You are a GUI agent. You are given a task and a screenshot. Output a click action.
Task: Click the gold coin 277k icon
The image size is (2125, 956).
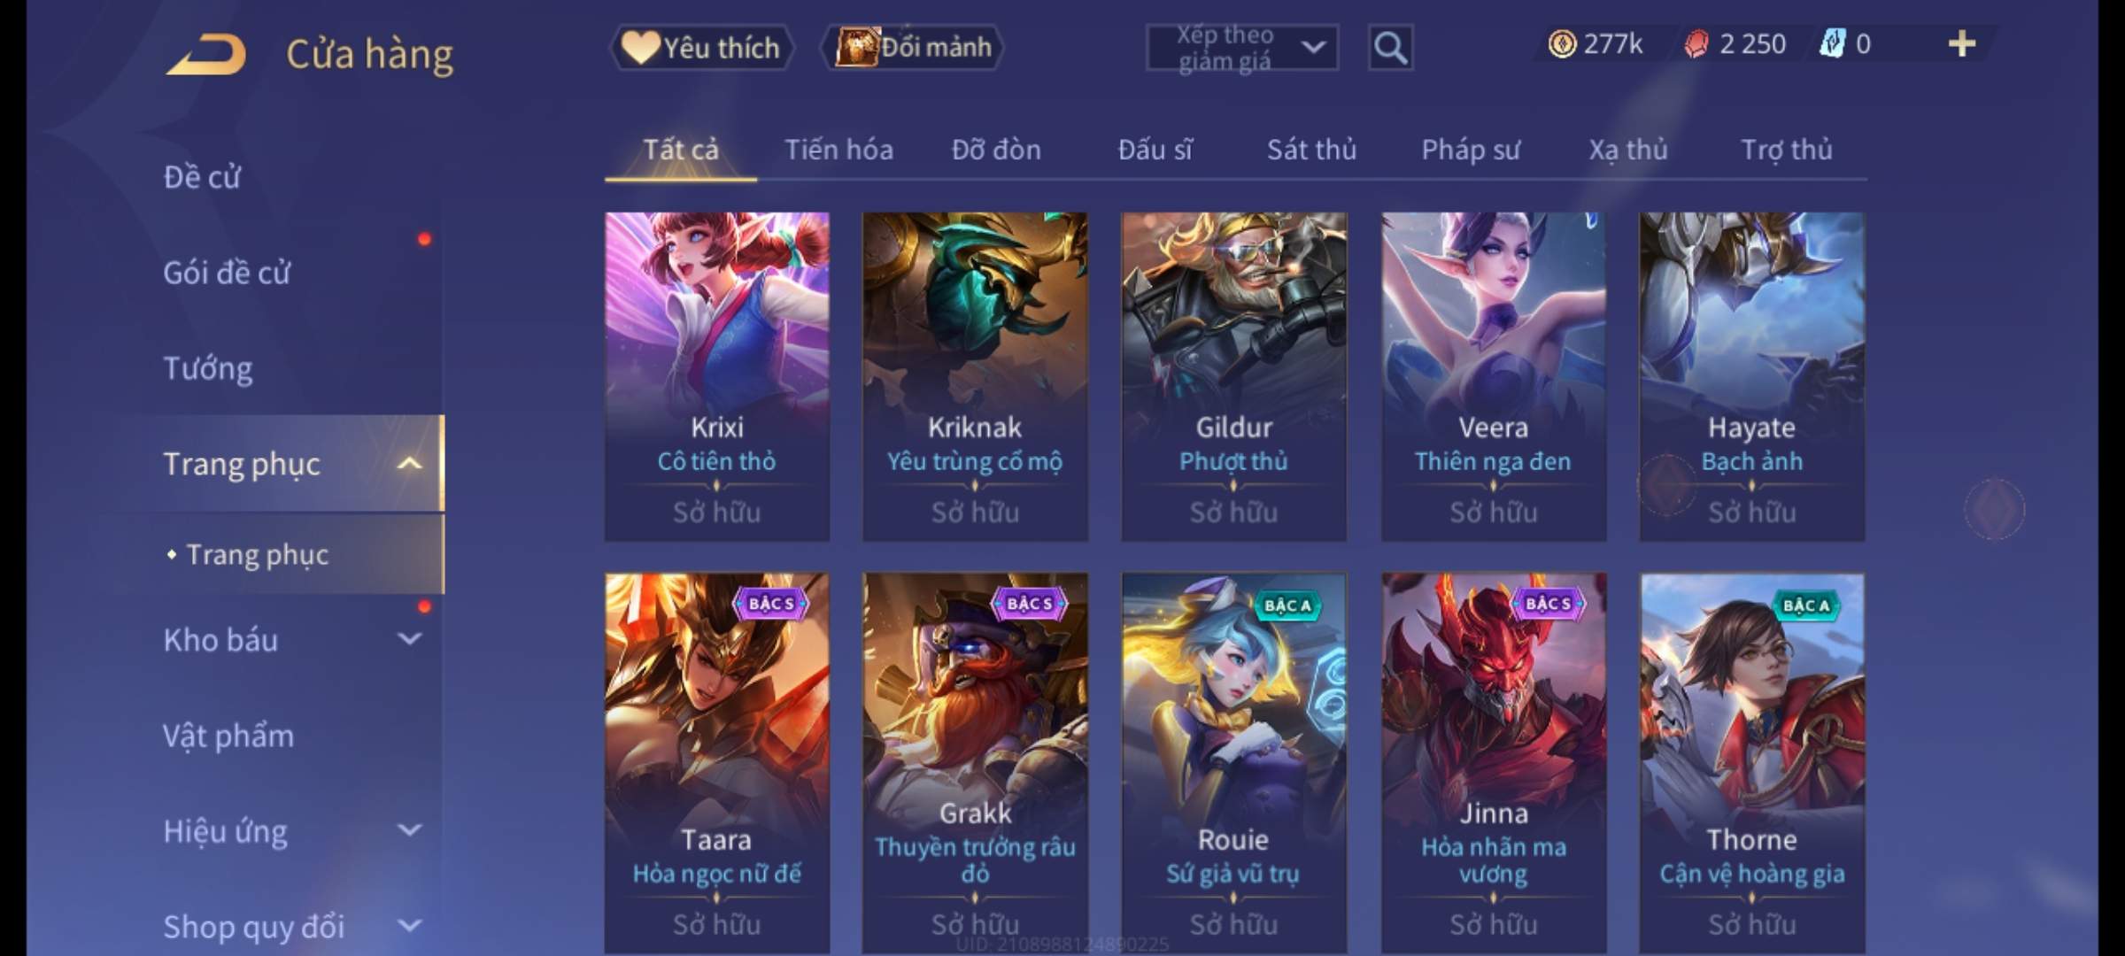1562,44
